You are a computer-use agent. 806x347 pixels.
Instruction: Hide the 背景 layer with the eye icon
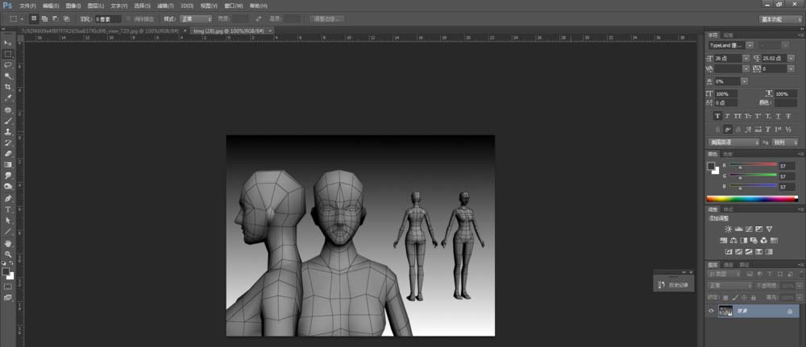click(711, 311)
